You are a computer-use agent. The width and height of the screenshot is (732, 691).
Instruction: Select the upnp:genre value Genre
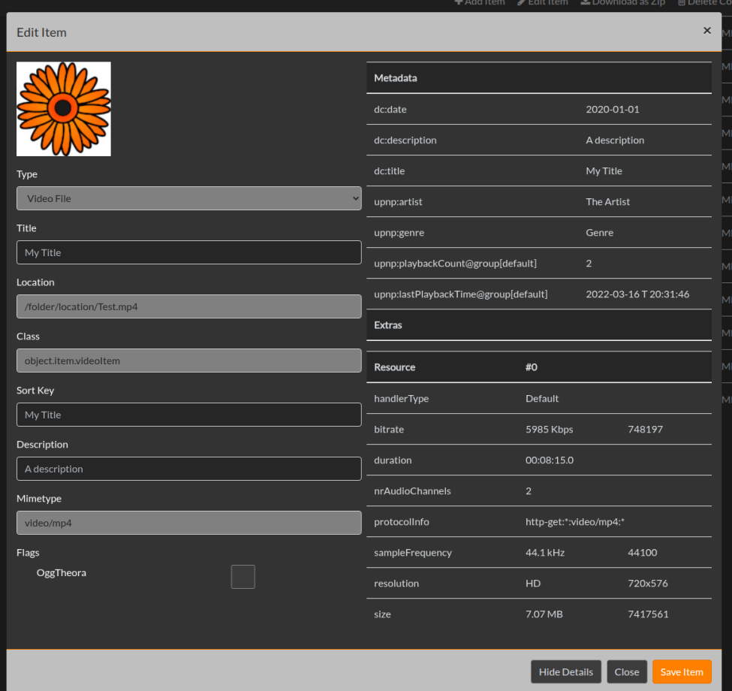coord(599,233)
